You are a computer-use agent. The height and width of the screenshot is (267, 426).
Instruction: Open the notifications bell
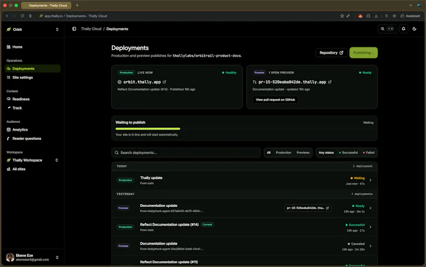(x=404, y=29)
